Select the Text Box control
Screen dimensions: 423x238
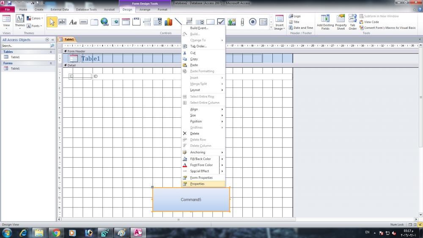tap(62, 22)
